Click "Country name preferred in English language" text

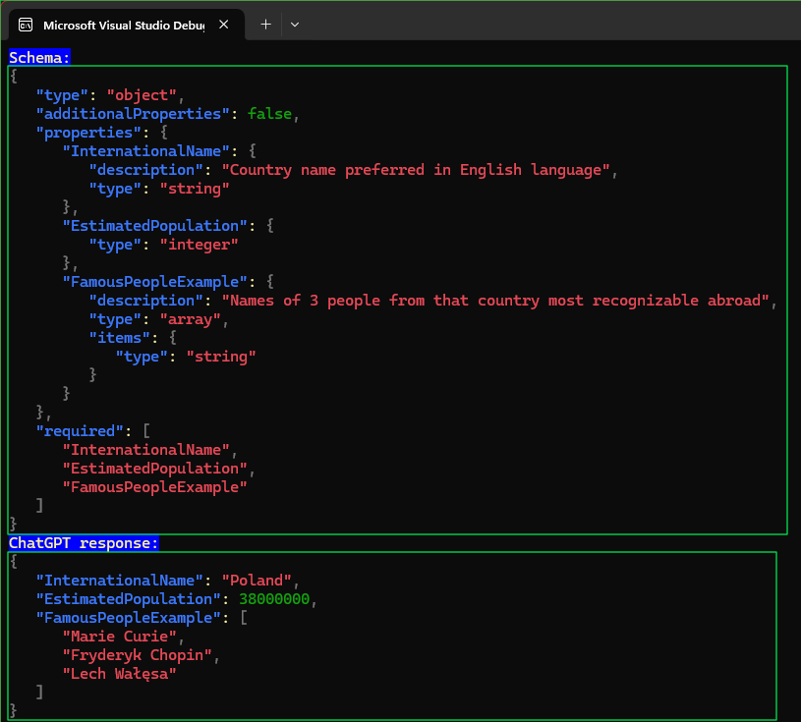[x=416, y=170]
